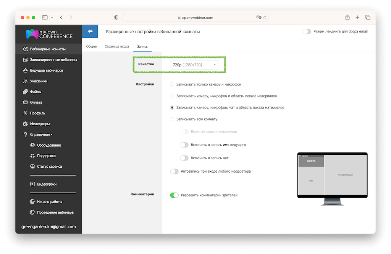Switch to the Общие tab
391x254 pixels.
[91, 47]
